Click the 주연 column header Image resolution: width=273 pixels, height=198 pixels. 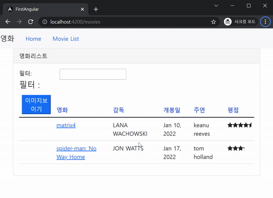199,110
